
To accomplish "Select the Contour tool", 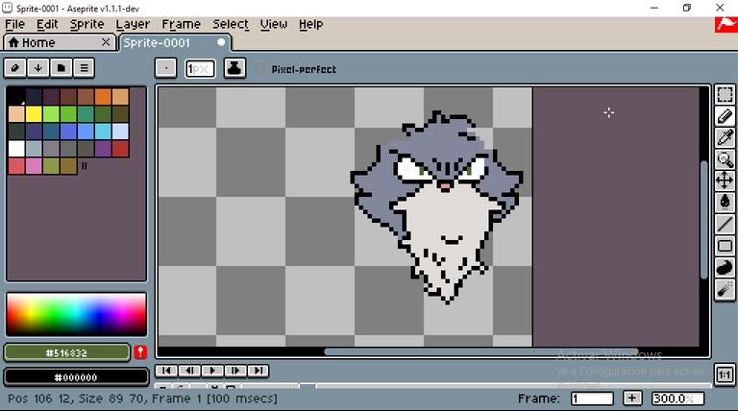I will 725,268.
